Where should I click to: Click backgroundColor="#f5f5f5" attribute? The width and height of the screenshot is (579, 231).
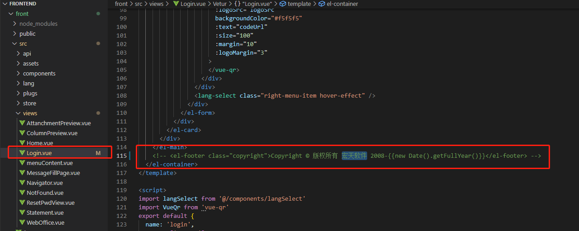258,18
